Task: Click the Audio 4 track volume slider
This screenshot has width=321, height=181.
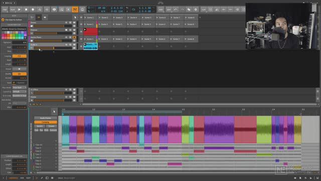Action: coord(53,48)
